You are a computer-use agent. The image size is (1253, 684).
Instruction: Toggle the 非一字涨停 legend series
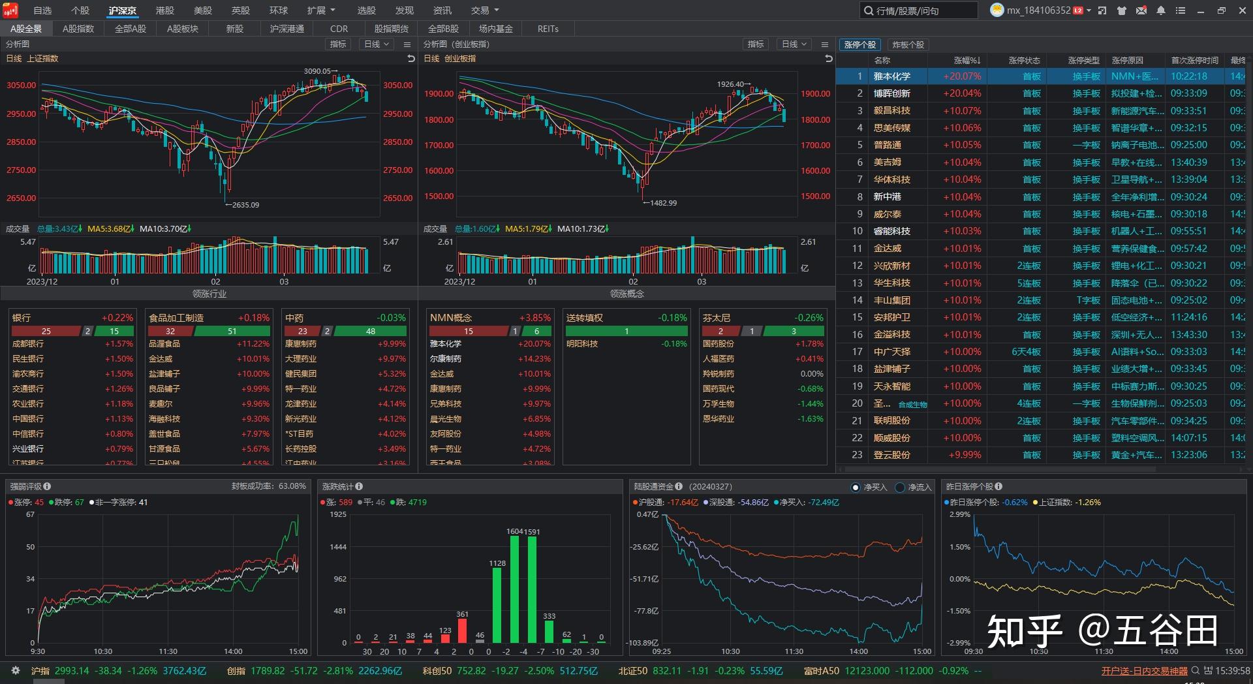118,503
